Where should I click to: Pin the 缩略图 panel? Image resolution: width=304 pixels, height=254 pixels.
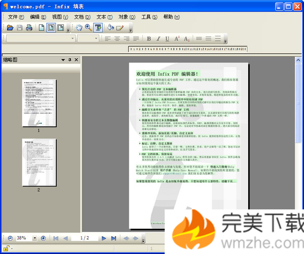coord(70,60)
